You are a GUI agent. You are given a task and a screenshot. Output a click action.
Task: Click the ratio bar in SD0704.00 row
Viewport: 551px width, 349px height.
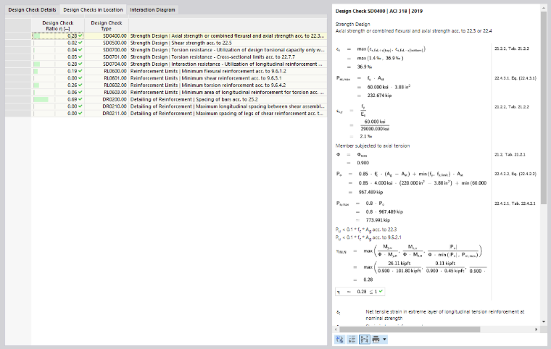pos(36,64)
